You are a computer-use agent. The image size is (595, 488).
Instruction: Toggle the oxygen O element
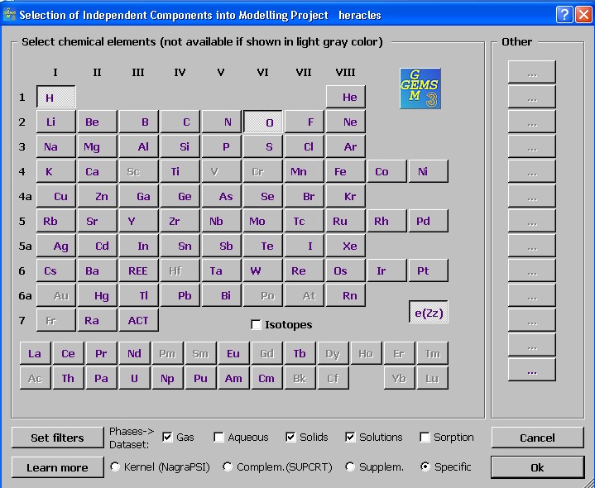coord(262,122)
